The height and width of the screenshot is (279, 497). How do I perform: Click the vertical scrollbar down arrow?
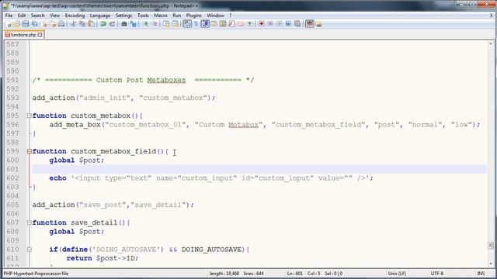pyautogui.click(x=491, y=263)
